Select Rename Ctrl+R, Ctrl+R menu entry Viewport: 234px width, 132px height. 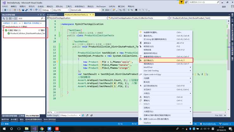166,36
